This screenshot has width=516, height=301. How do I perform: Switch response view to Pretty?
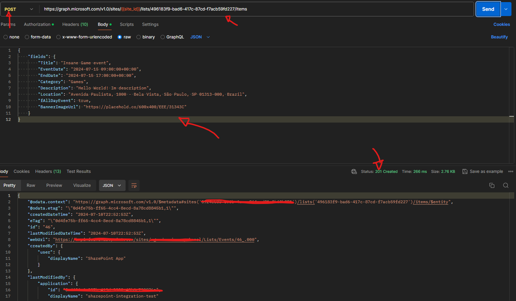click(9, 185)
